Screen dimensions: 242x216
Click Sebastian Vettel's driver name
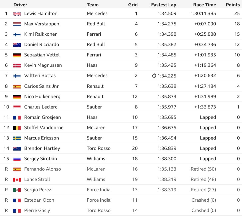click(x=42, y=55)
